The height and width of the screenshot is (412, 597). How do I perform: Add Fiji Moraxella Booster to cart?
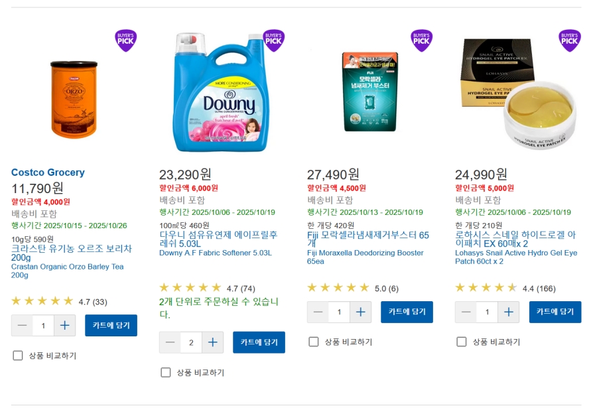click(x=407, y=312)
